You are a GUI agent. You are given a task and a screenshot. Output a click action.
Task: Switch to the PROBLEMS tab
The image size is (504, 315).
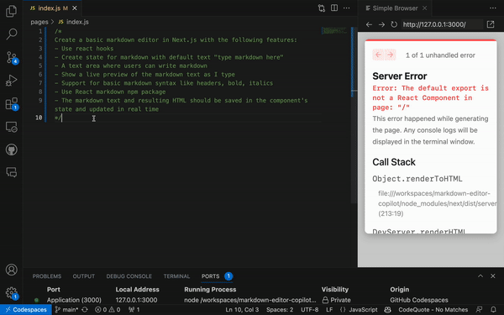coord(46,276)
